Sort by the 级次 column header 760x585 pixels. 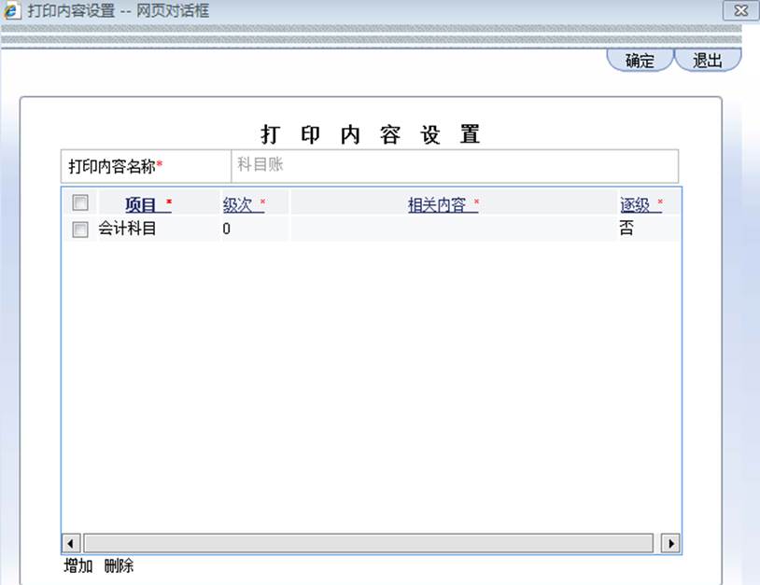244,204
